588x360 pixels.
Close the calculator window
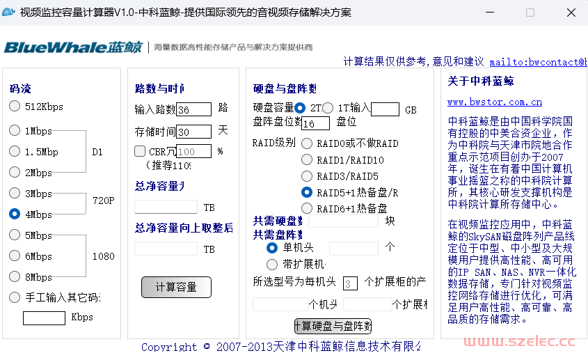[571, 13]
